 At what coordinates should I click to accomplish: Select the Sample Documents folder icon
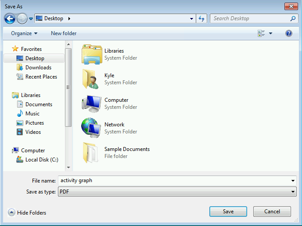[x=90, y=153]
